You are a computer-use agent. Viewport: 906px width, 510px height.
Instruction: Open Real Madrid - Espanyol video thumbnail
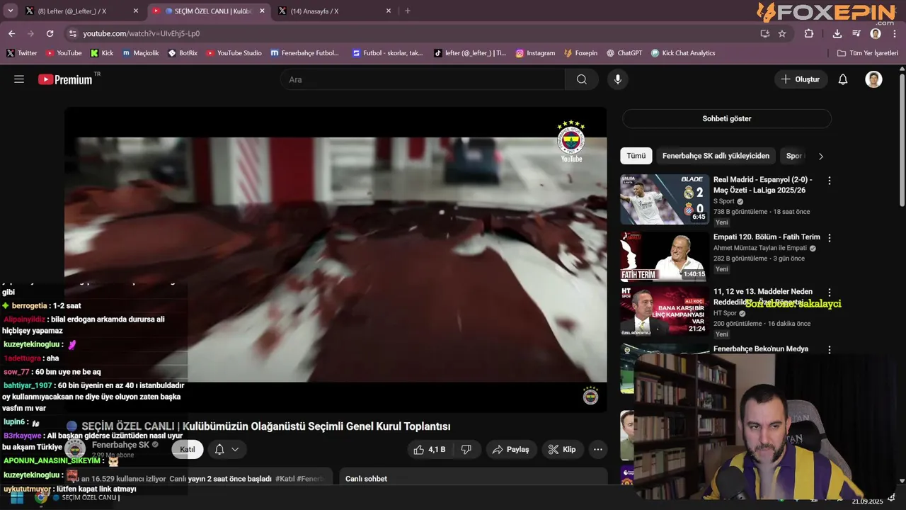(665, 200)
